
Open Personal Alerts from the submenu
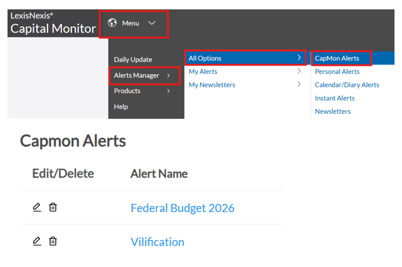tap(337, 72)
